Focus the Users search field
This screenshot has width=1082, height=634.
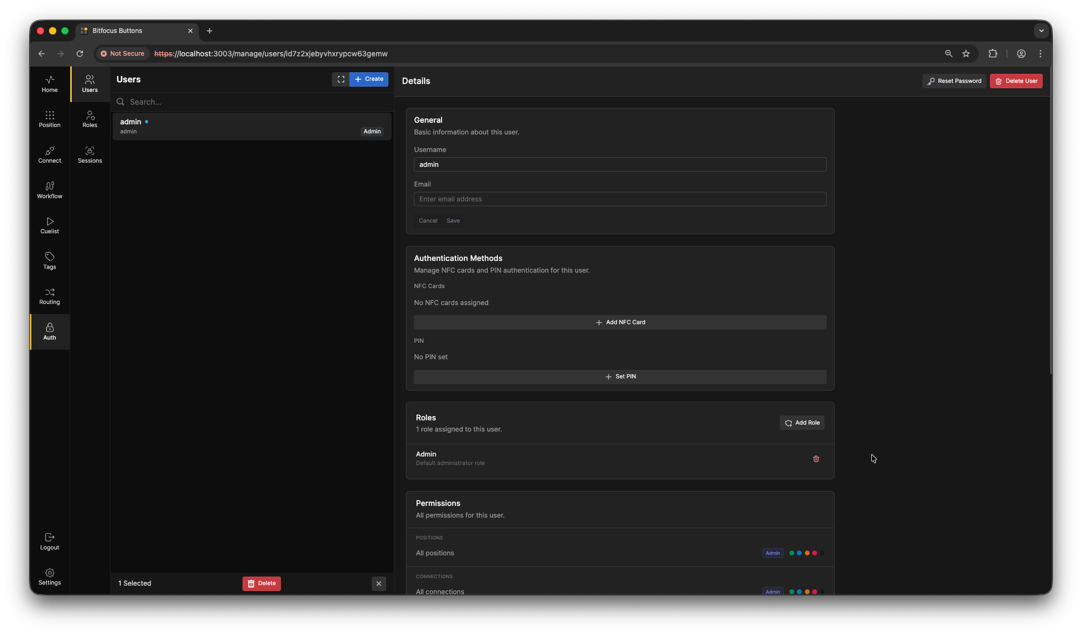(253, 102)
